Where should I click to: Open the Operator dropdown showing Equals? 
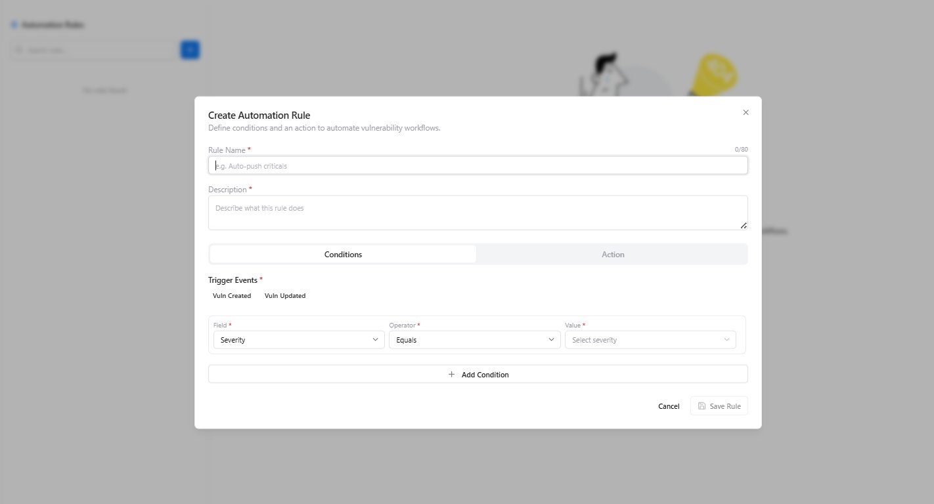(x=474, y=340)
